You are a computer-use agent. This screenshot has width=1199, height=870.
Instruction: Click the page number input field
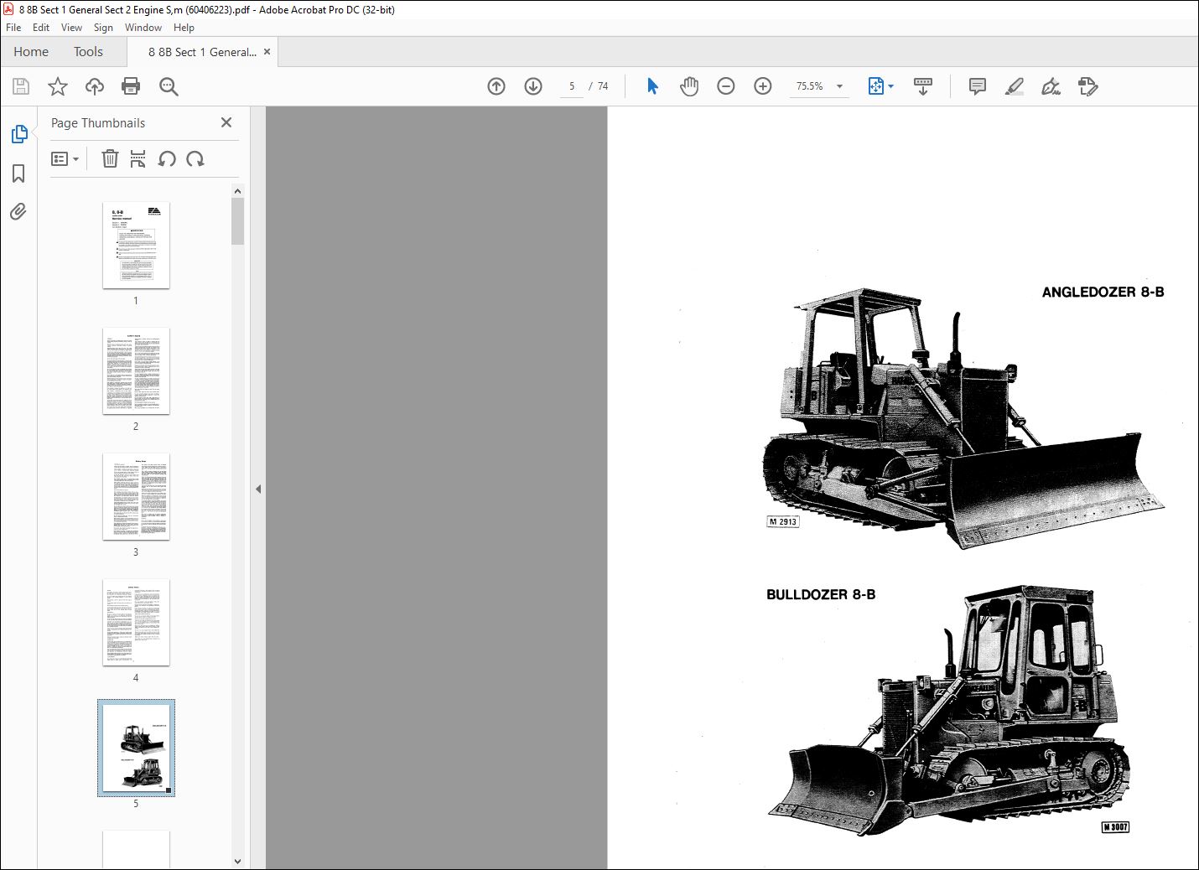click(572, 86)
